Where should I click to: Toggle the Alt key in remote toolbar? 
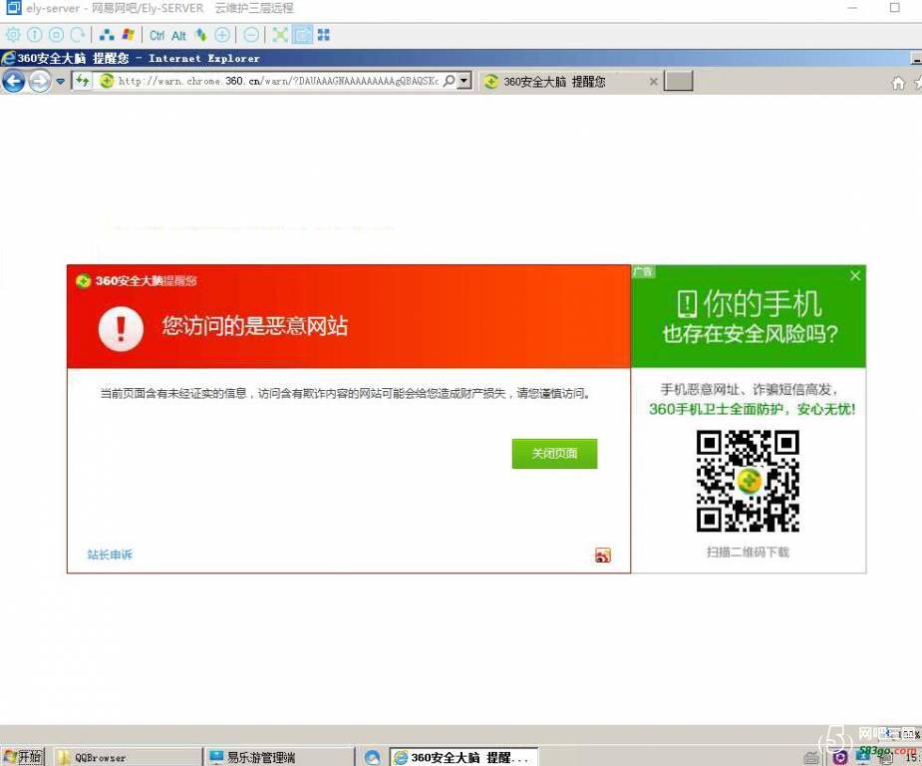point(178,35)
